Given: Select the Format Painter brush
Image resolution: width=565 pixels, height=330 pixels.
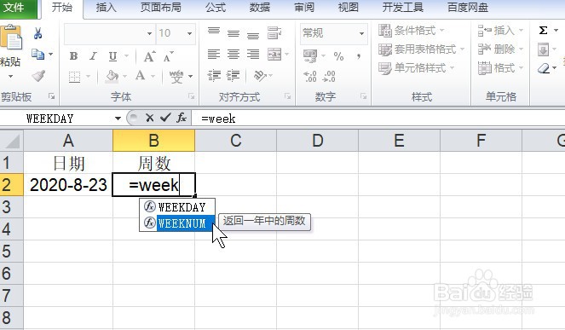Looking at the screenshot, I should coord(38,75).
